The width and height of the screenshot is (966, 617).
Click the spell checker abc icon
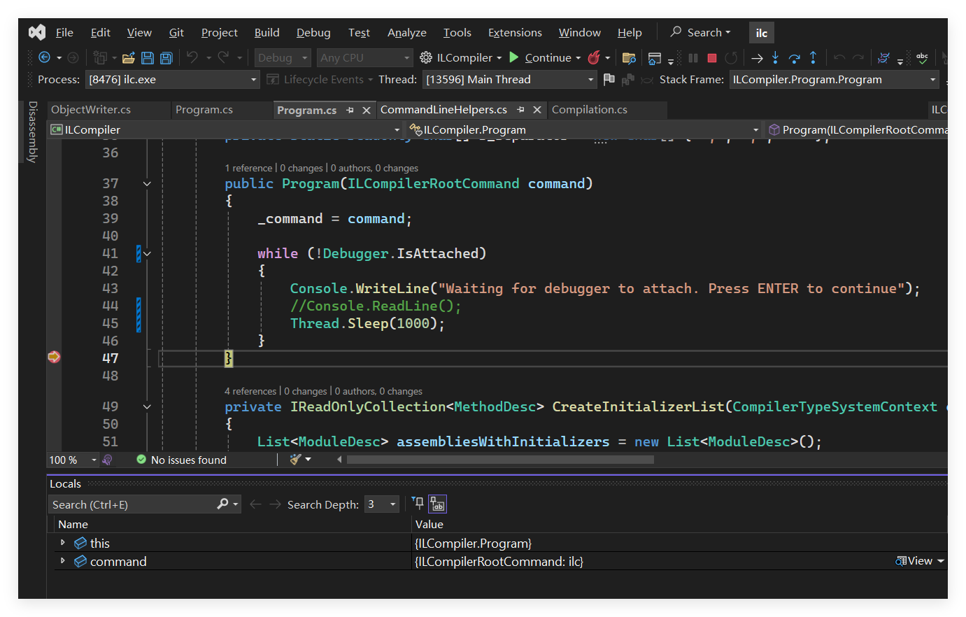(923, 58)
